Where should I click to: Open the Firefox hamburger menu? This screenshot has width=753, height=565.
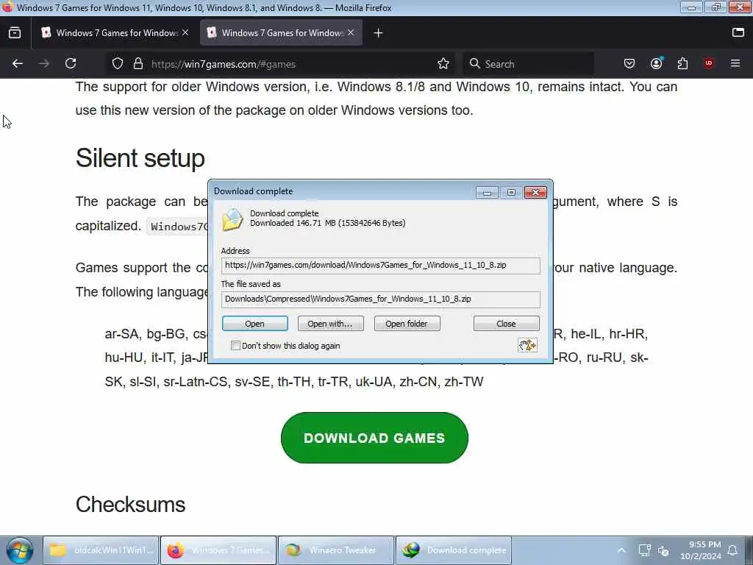click(x=735, y=63)
